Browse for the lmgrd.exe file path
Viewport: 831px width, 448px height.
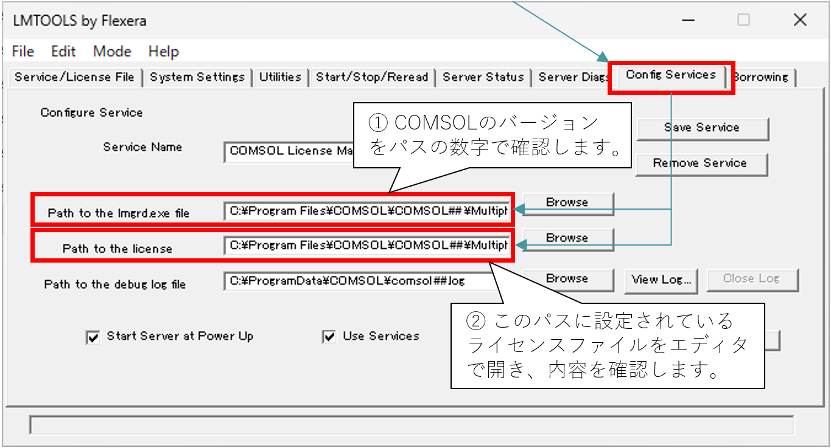click(567, 202)
